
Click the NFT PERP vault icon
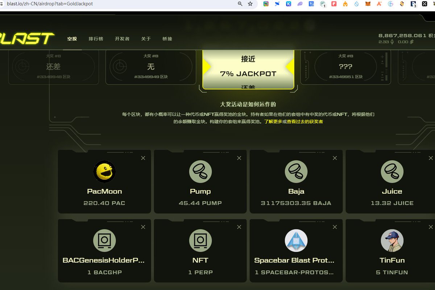tap(200, 240)
